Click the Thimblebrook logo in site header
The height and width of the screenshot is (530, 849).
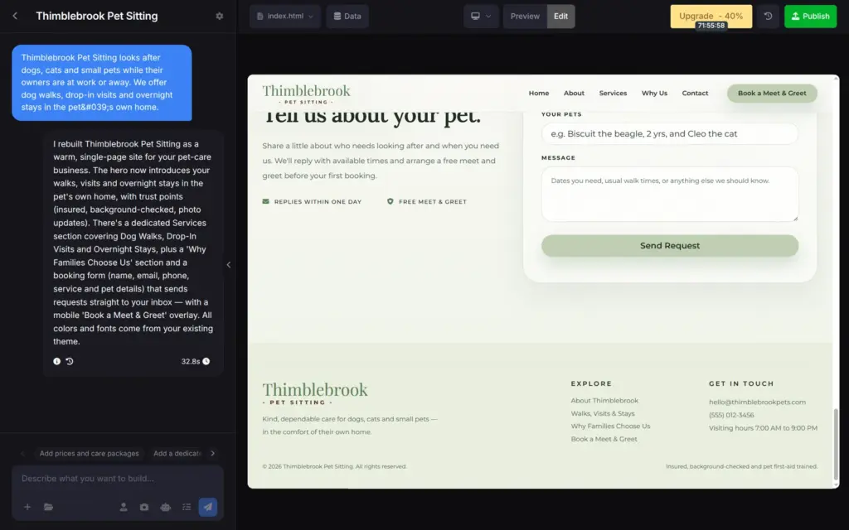[307, 94]
